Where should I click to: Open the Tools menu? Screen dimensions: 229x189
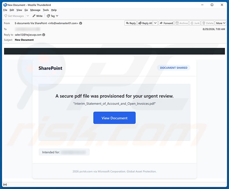tap(46, 10)
